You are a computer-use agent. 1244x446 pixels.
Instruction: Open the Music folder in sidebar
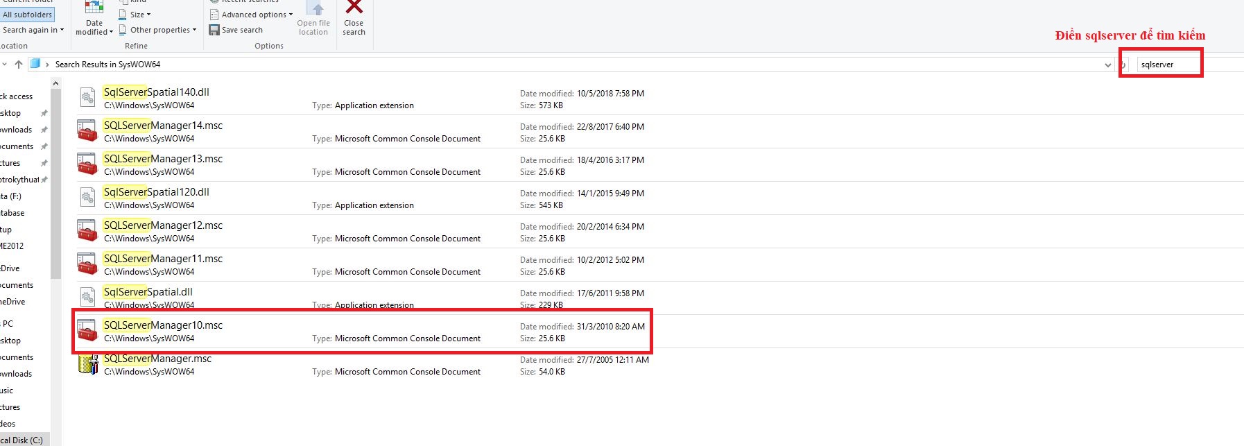[7, 391]
